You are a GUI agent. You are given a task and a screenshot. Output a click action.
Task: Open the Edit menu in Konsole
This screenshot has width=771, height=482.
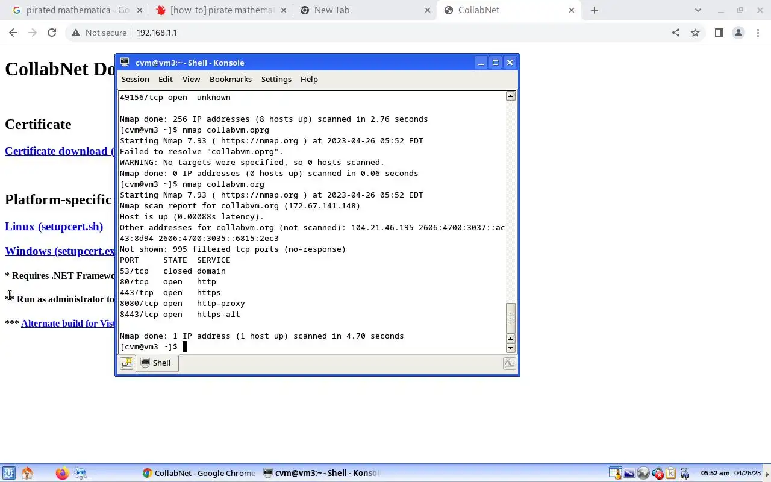(166, 79)
